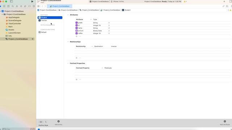Collapse the Relationships section

point(68,42)
